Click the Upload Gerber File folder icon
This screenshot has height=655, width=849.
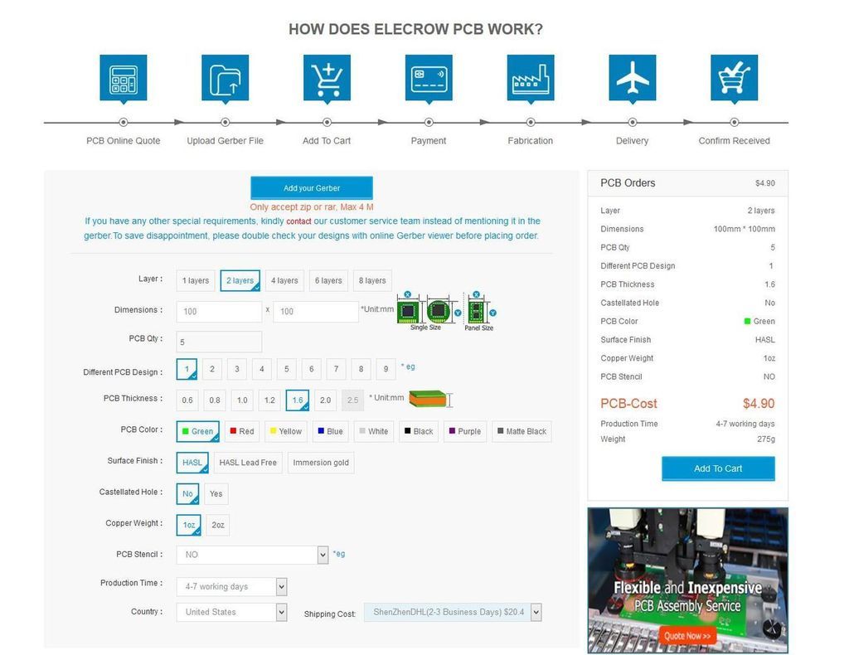(226, 78)
